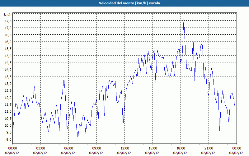This screenshot has width=249, height=156.
Task: Click the 9,5 y-axis label
Action: pos(9,132)
